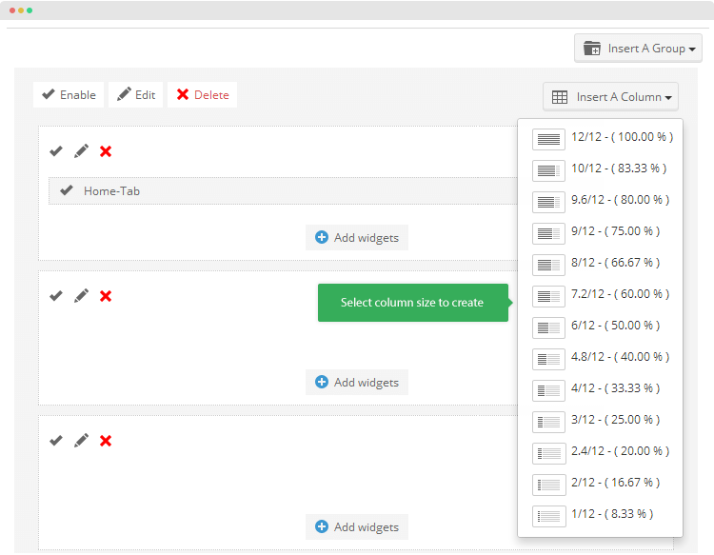Remove the third column with red X
This screenshot has height=555, width=714.
point(106,441)
